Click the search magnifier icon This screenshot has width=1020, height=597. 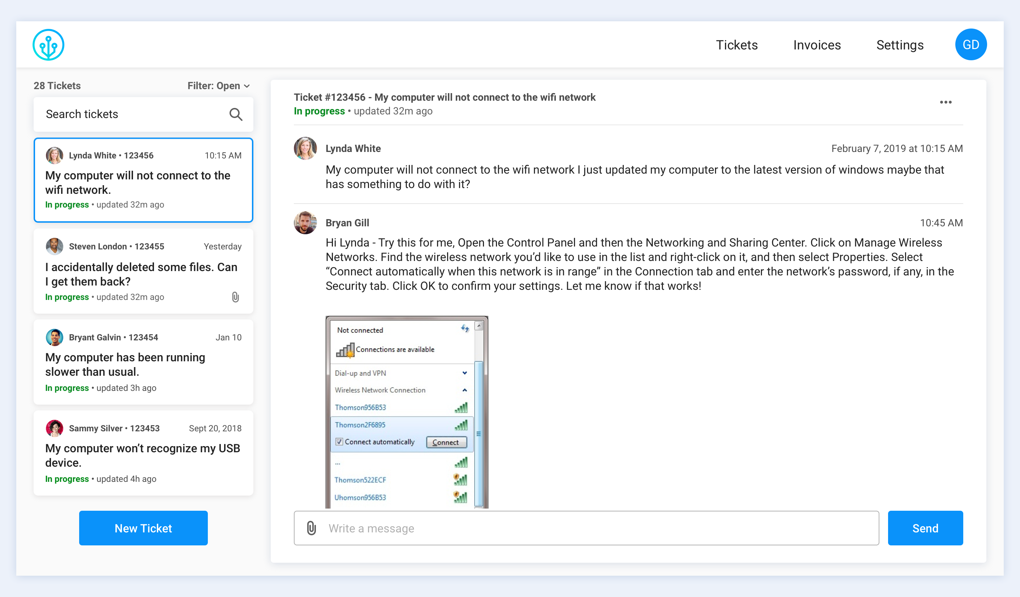[x=236, y=114]
